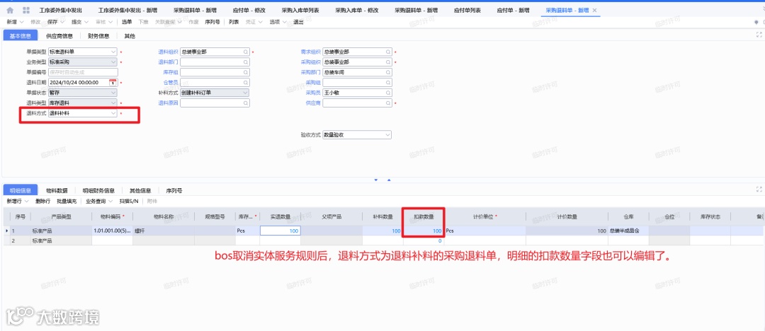This screenshot has width=765, height=331.
Task: Switch to the 物料数据 tab
Action: pyautogui.click(x=57, y=190)
